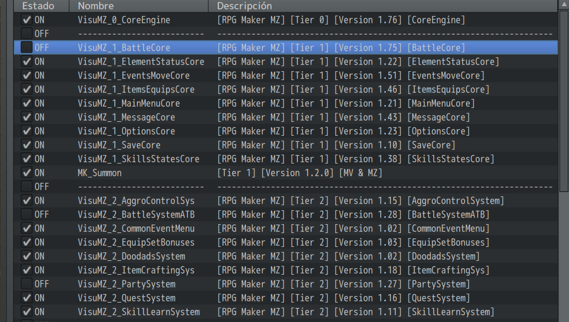The height and width of the screenshot is (322, 569).
Task: Select the VisuMZ_2_AggroControlSys name
Action: [x=136, y=201]
